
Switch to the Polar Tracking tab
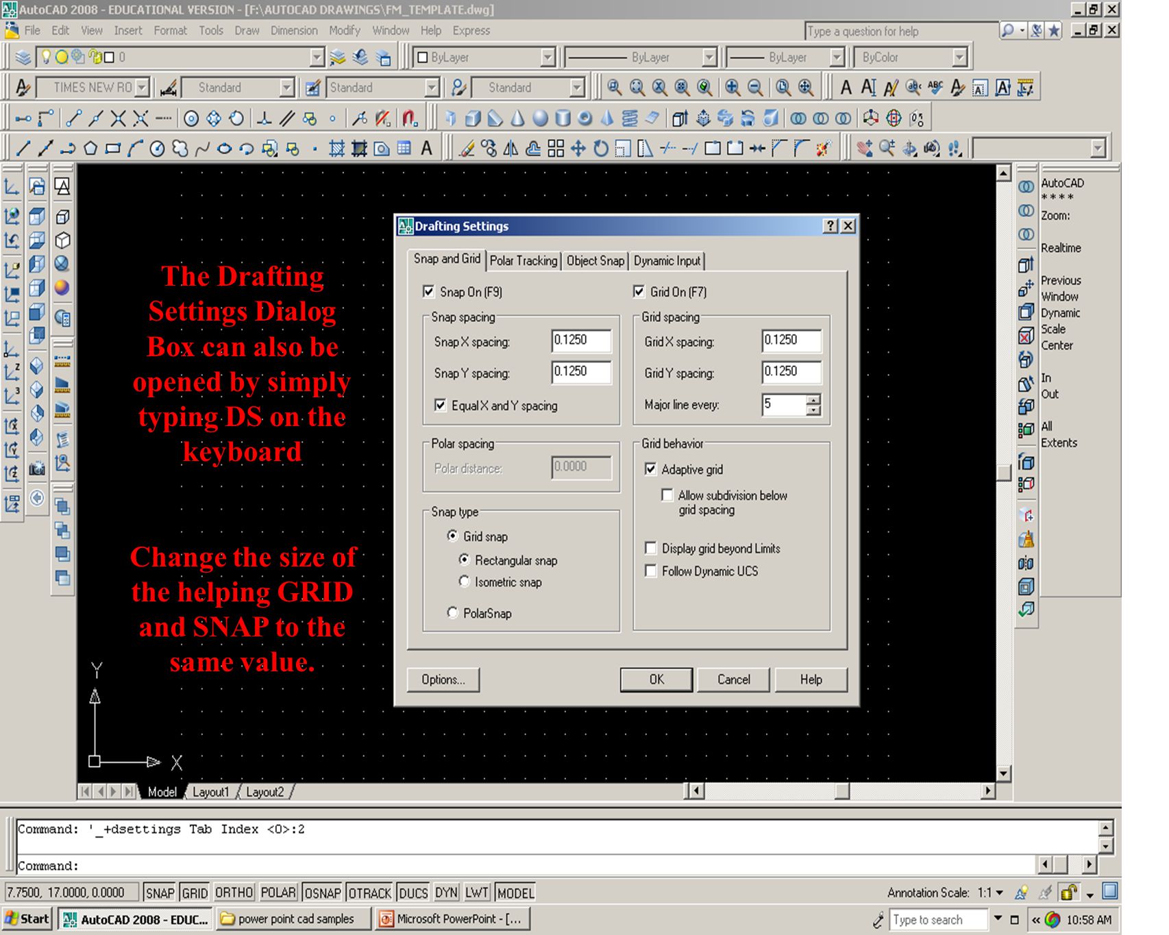tap(524, 261)
